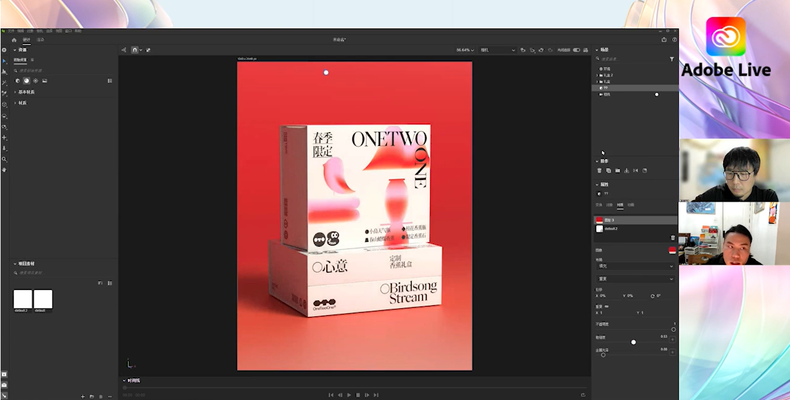Click the starter assets search field
Viewport: 790px width, 400px height.
(x=63, y=71)
